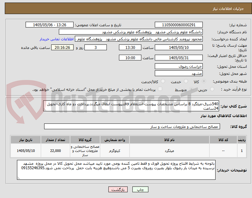Viewport: 252px width, 198px height.
Task: Click the deadline time 13:30 field
Action: click(130, 47)
